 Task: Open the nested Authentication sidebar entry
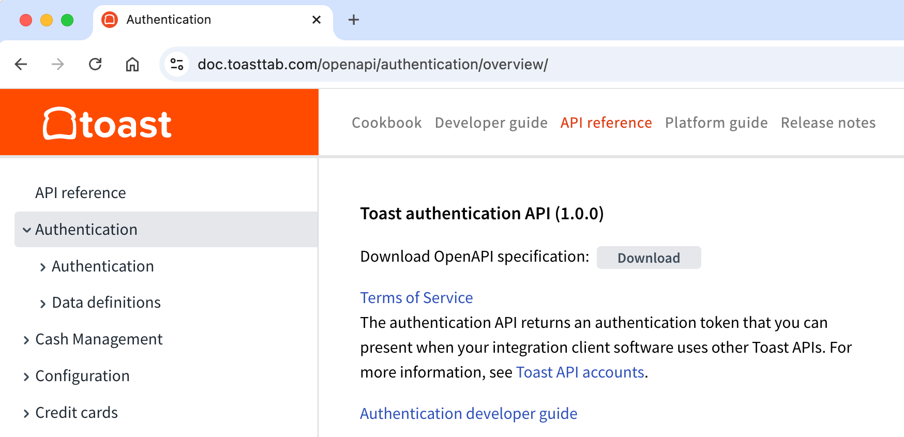103,266
